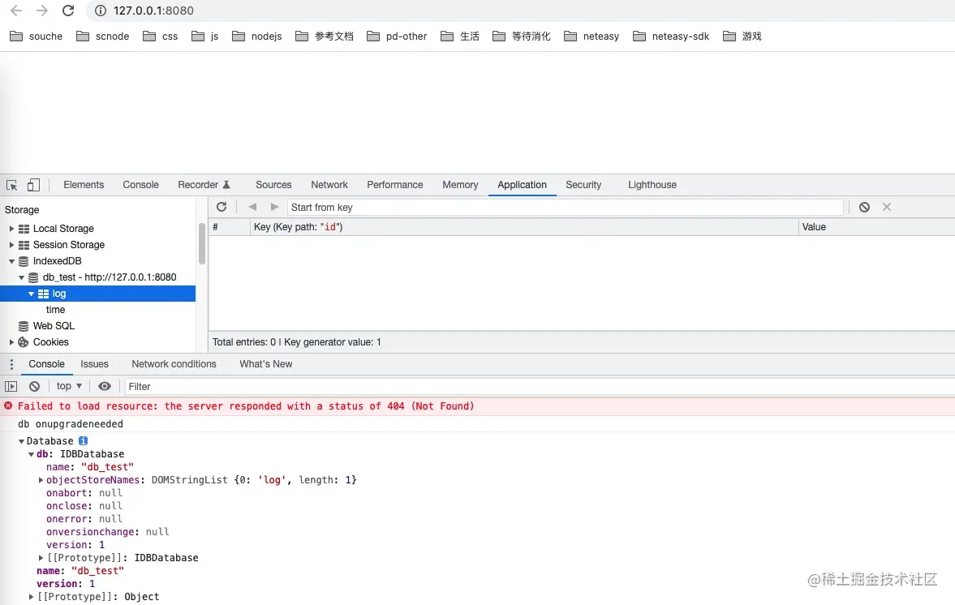
Task: Switch to the Network conditions tab
Action: click(174, 364)
